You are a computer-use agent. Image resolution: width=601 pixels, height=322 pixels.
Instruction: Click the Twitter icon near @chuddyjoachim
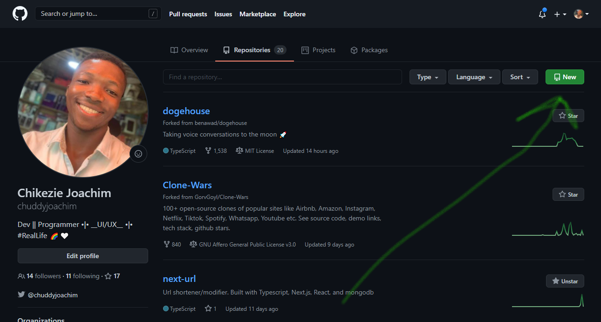click(x=22, y=295)
